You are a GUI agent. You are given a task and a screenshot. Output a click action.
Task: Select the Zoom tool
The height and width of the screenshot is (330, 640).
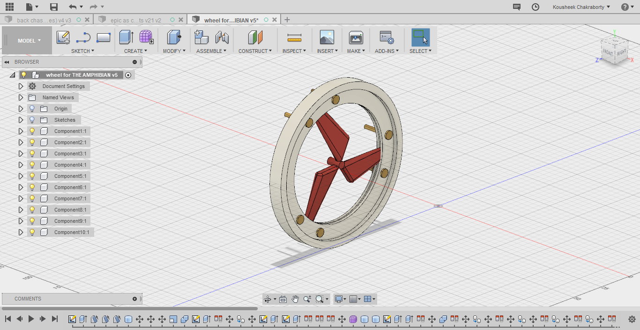[x=307, y=299]
